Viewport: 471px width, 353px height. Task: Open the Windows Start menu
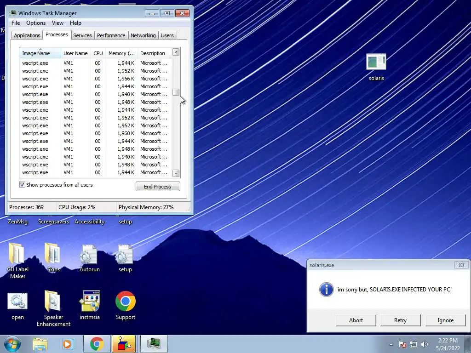point(12,344)
